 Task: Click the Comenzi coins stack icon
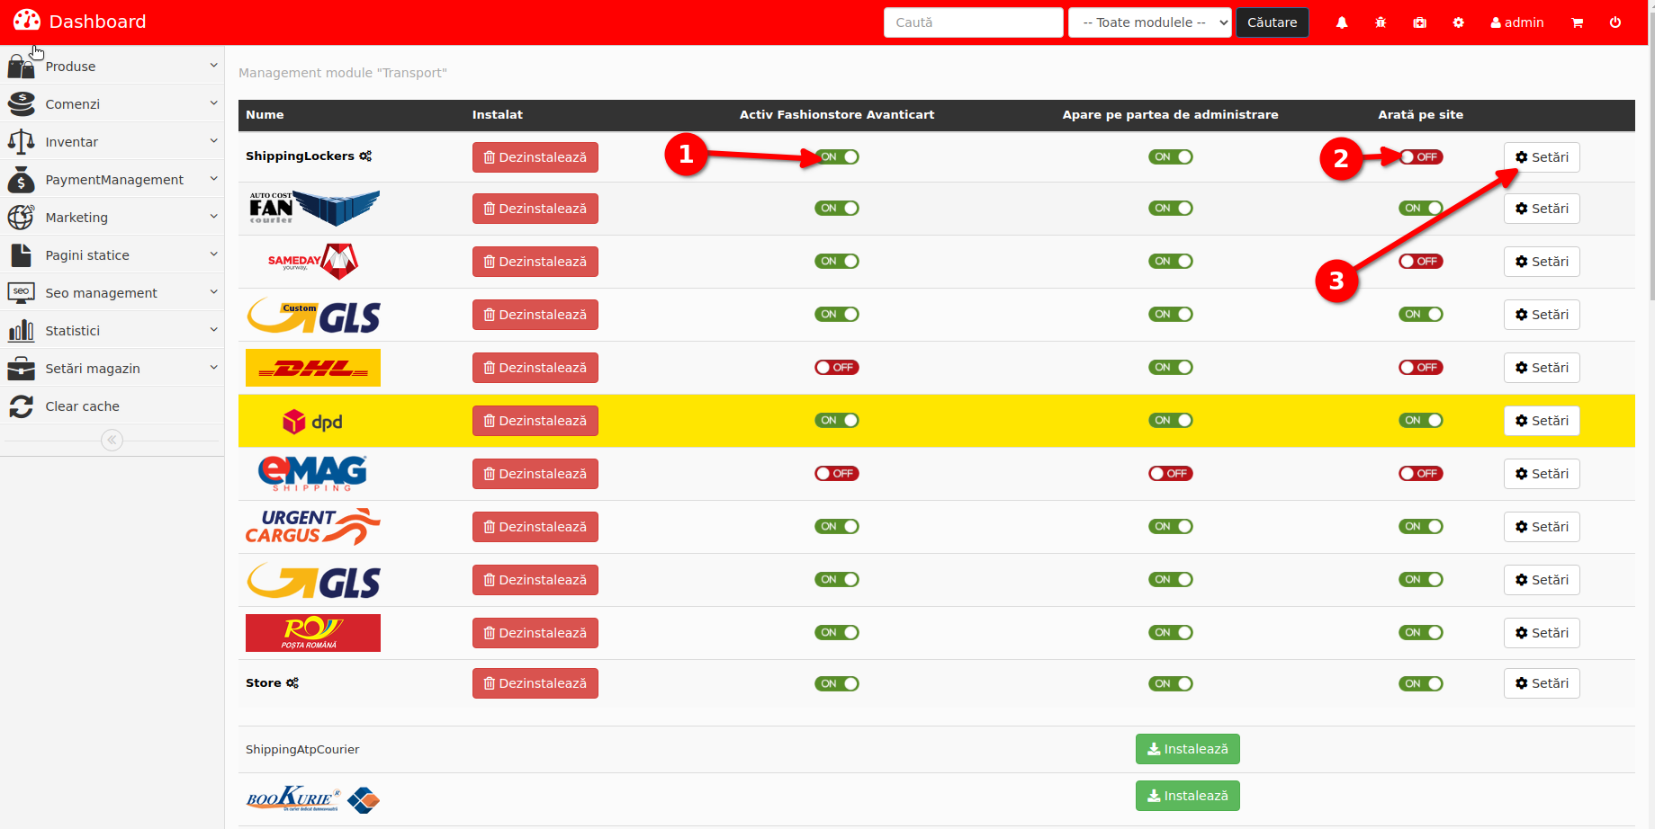coord(21,103)
